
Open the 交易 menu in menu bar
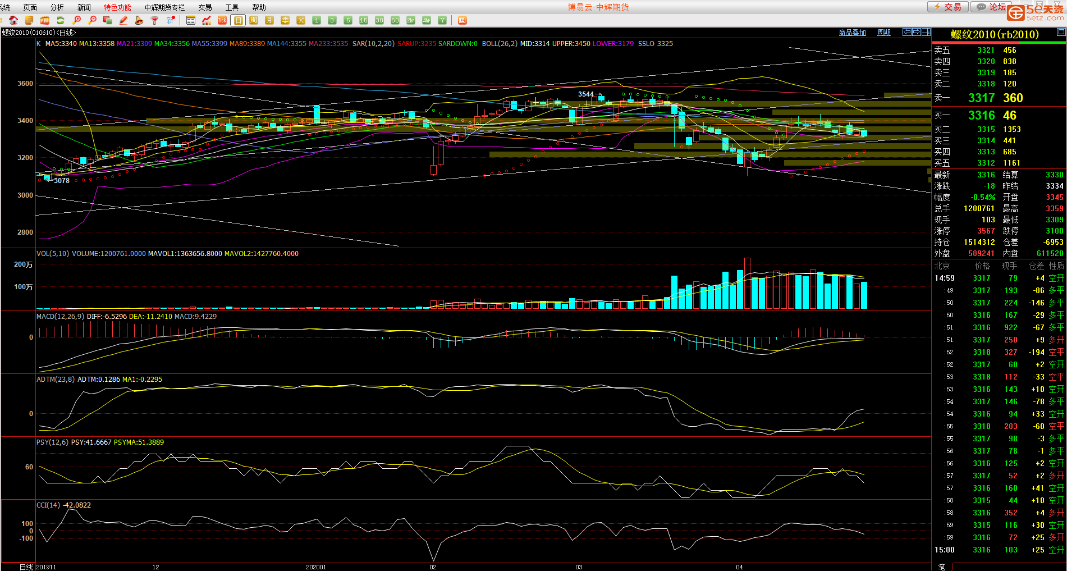coord(205,7)
